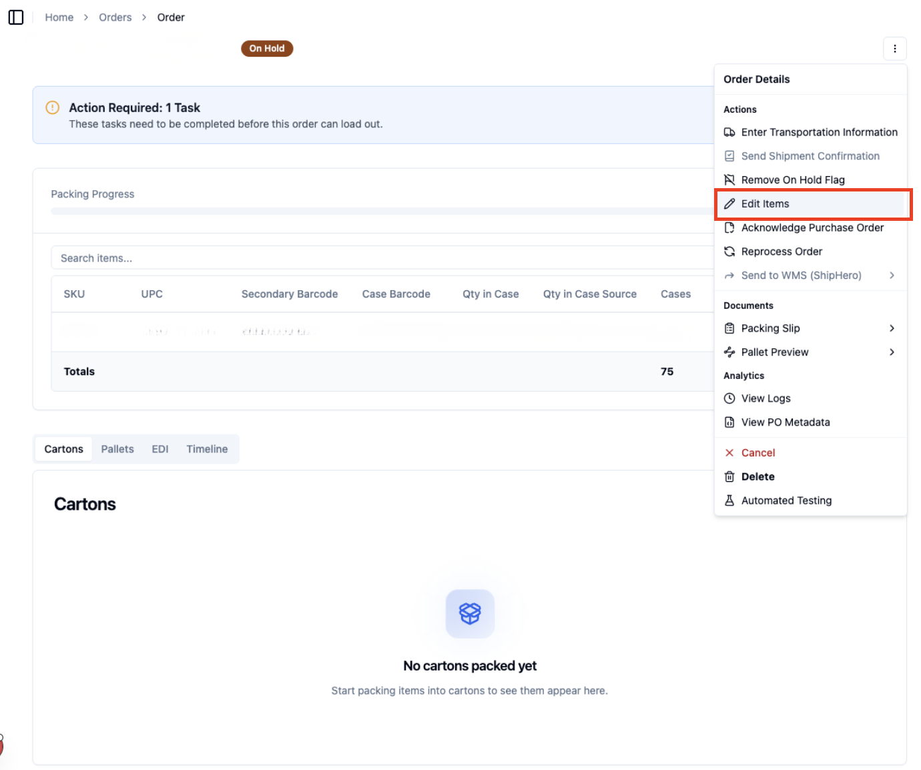921x770 pixels.
Task: Click the Pallet Preview icon
Action: pos(729,352)
